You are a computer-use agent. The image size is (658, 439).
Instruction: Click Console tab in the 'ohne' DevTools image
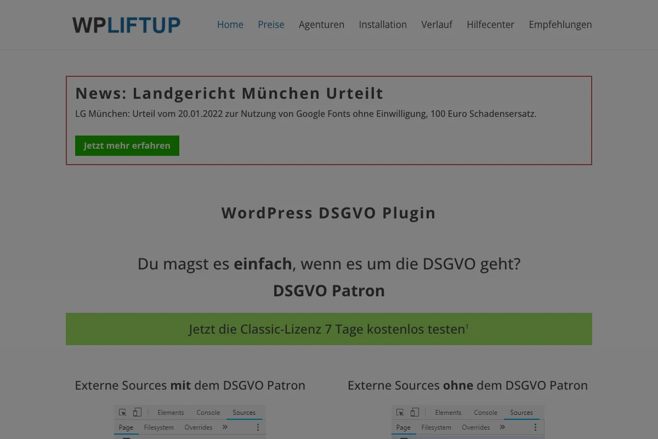pos(486,413)
